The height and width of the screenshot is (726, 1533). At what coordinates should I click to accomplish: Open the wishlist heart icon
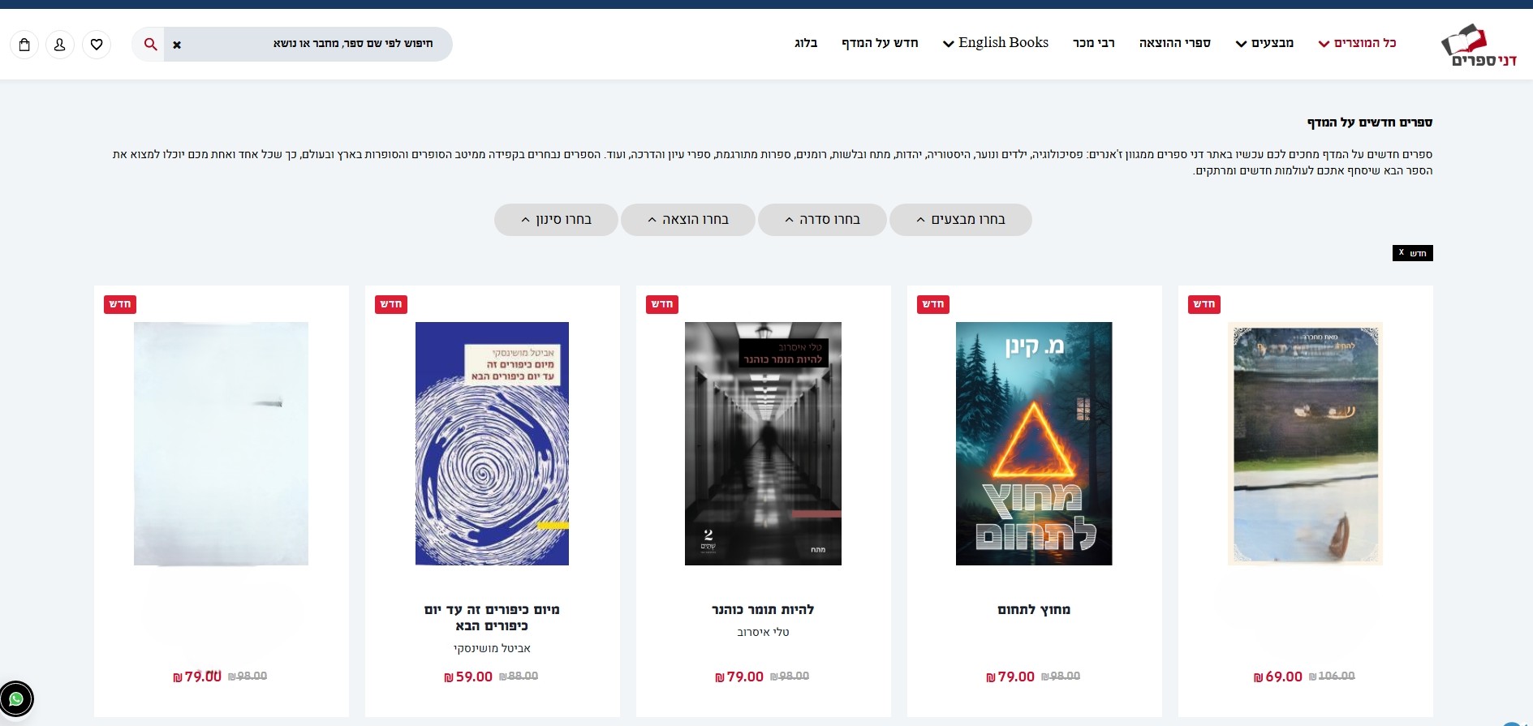tap(97, 45)
